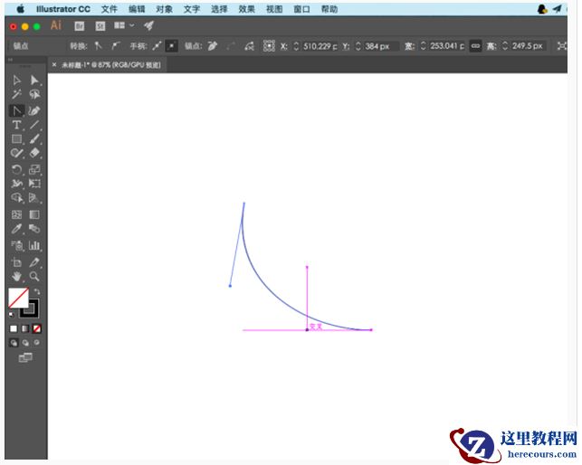
Task: Select the Eraser tool
Action: 34,153
